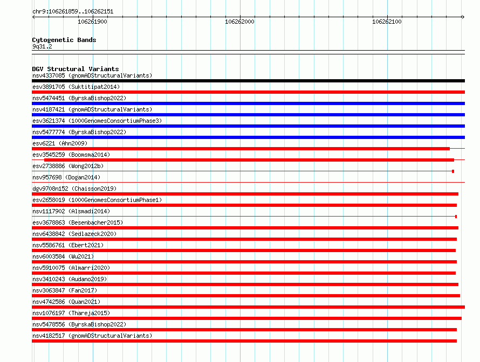Click the esv3621374 1000GenomesConsortiumPhase3 label
The image size is (480, 362).
coord(97,121)
